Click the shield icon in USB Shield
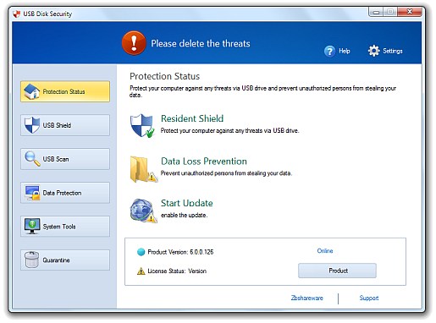This screenshot has width=436, height=323. [x=31, y=125]
